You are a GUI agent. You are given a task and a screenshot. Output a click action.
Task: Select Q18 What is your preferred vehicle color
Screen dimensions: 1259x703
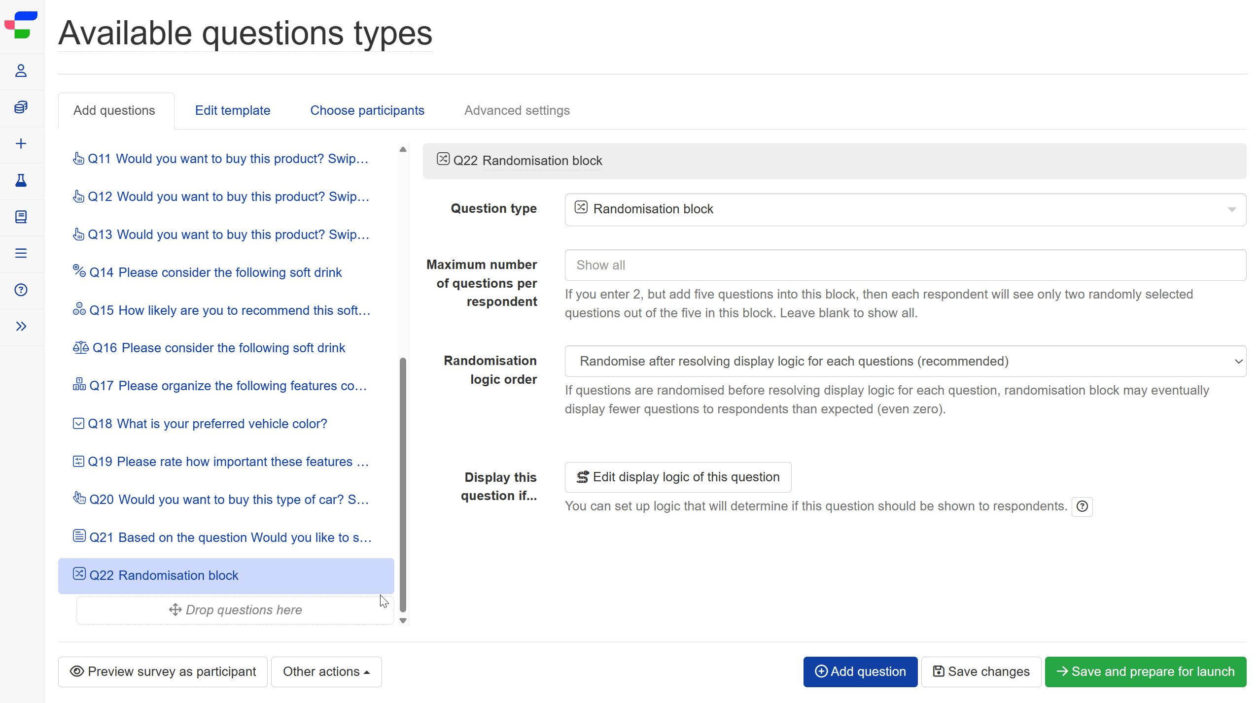point(227,424)
